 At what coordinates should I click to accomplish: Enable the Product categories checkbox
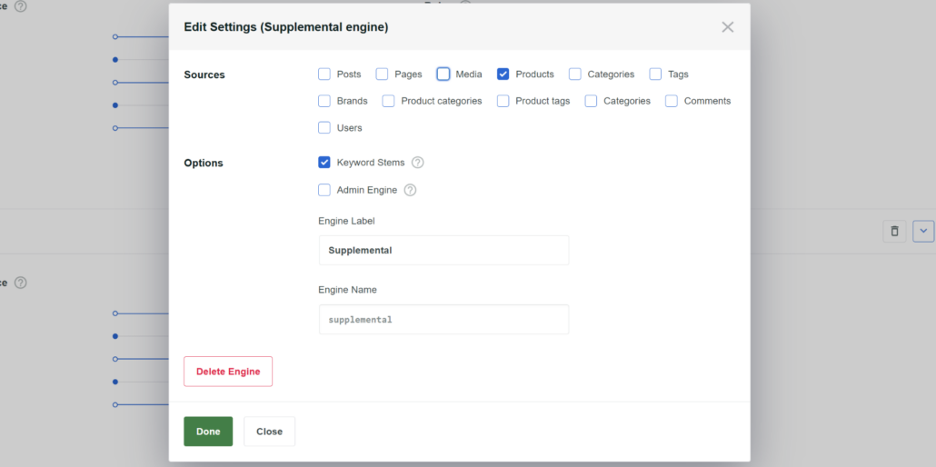click(x=389, y=101)
